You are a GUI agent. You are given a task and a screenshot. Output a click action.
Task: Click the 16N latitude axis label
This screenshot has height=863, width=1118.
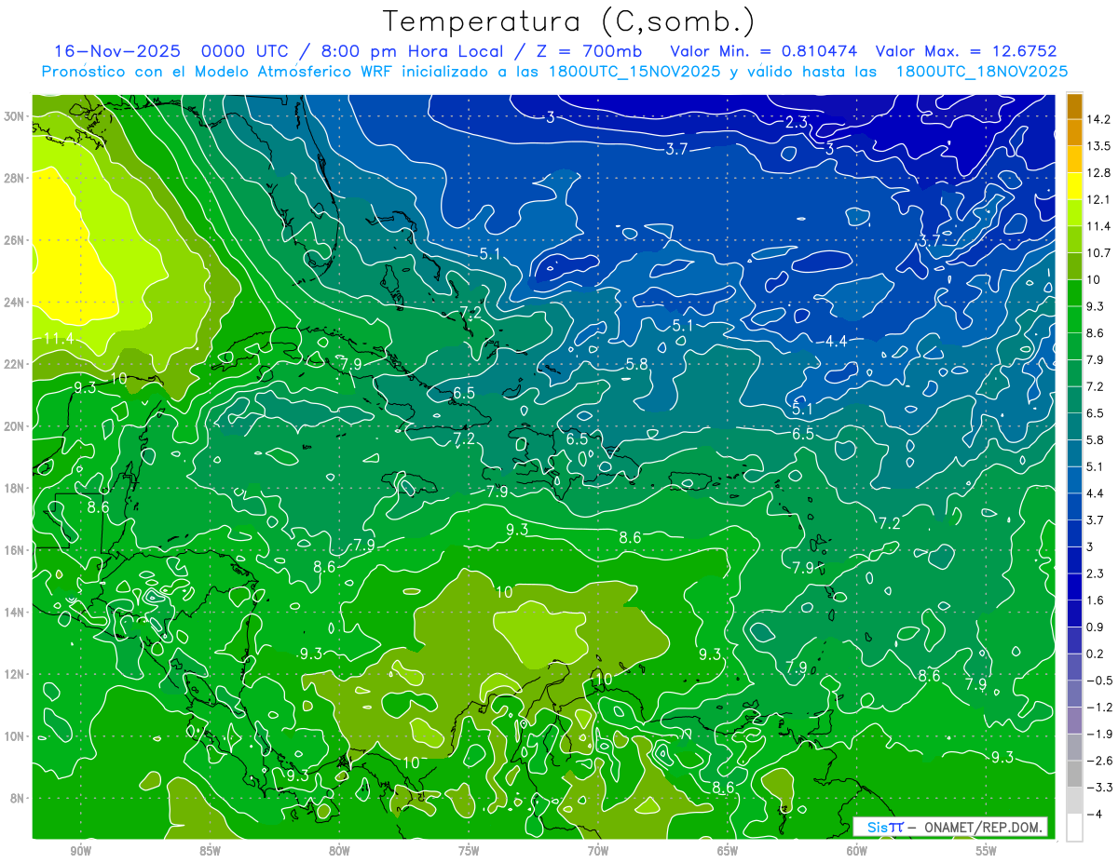[16, 550]
